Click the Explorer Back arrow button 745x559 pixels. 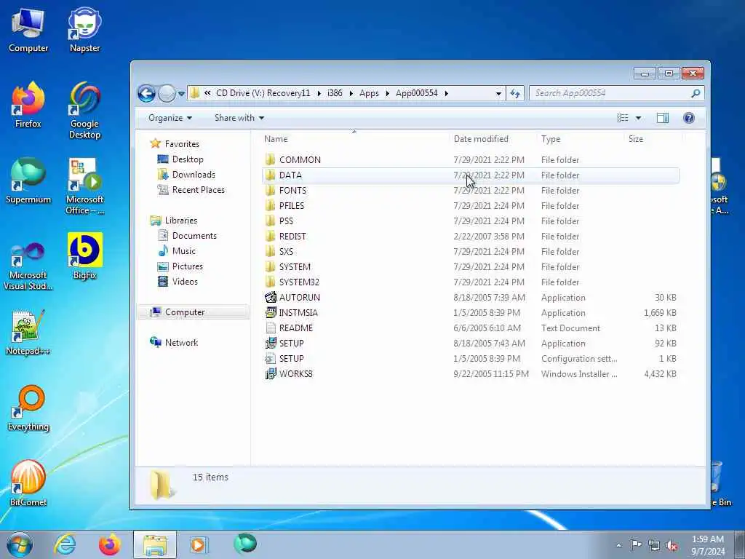click(146, 93)
